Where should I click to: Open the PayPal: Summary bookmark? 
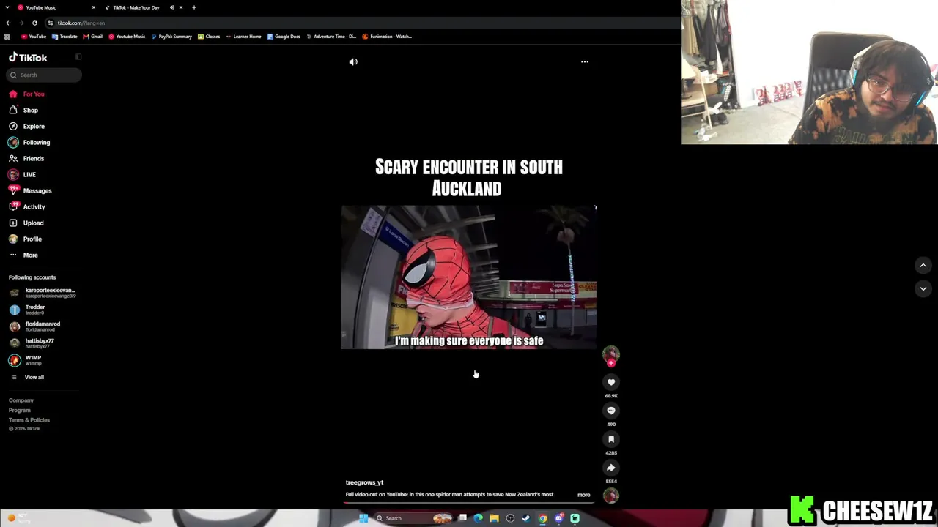[x=171, y=37]
